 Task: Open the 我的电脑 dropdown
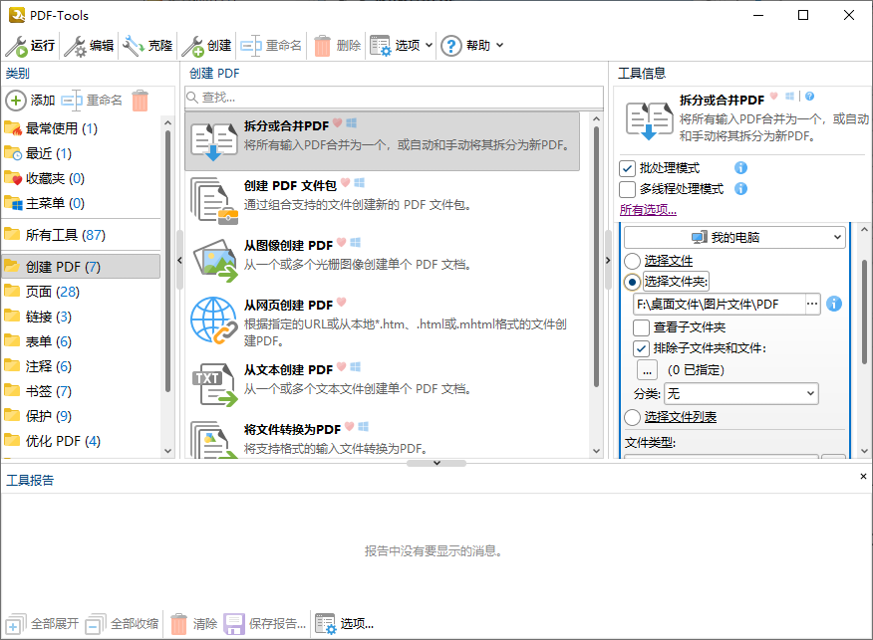point(733,237)
